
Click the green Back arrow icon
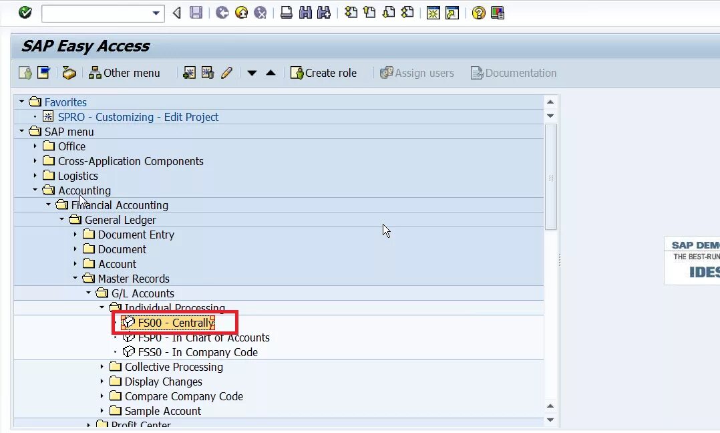tap(222, 13)
